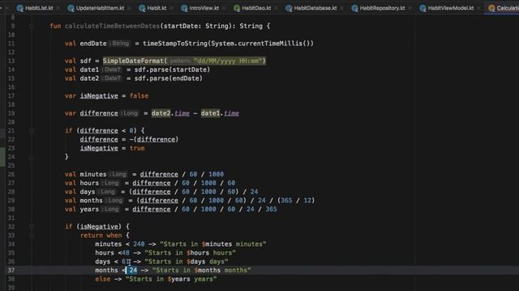Click the '(365 / 12)' expression on line 29
The width and height of the screenshot is (519, 291).
click(296, 200)
